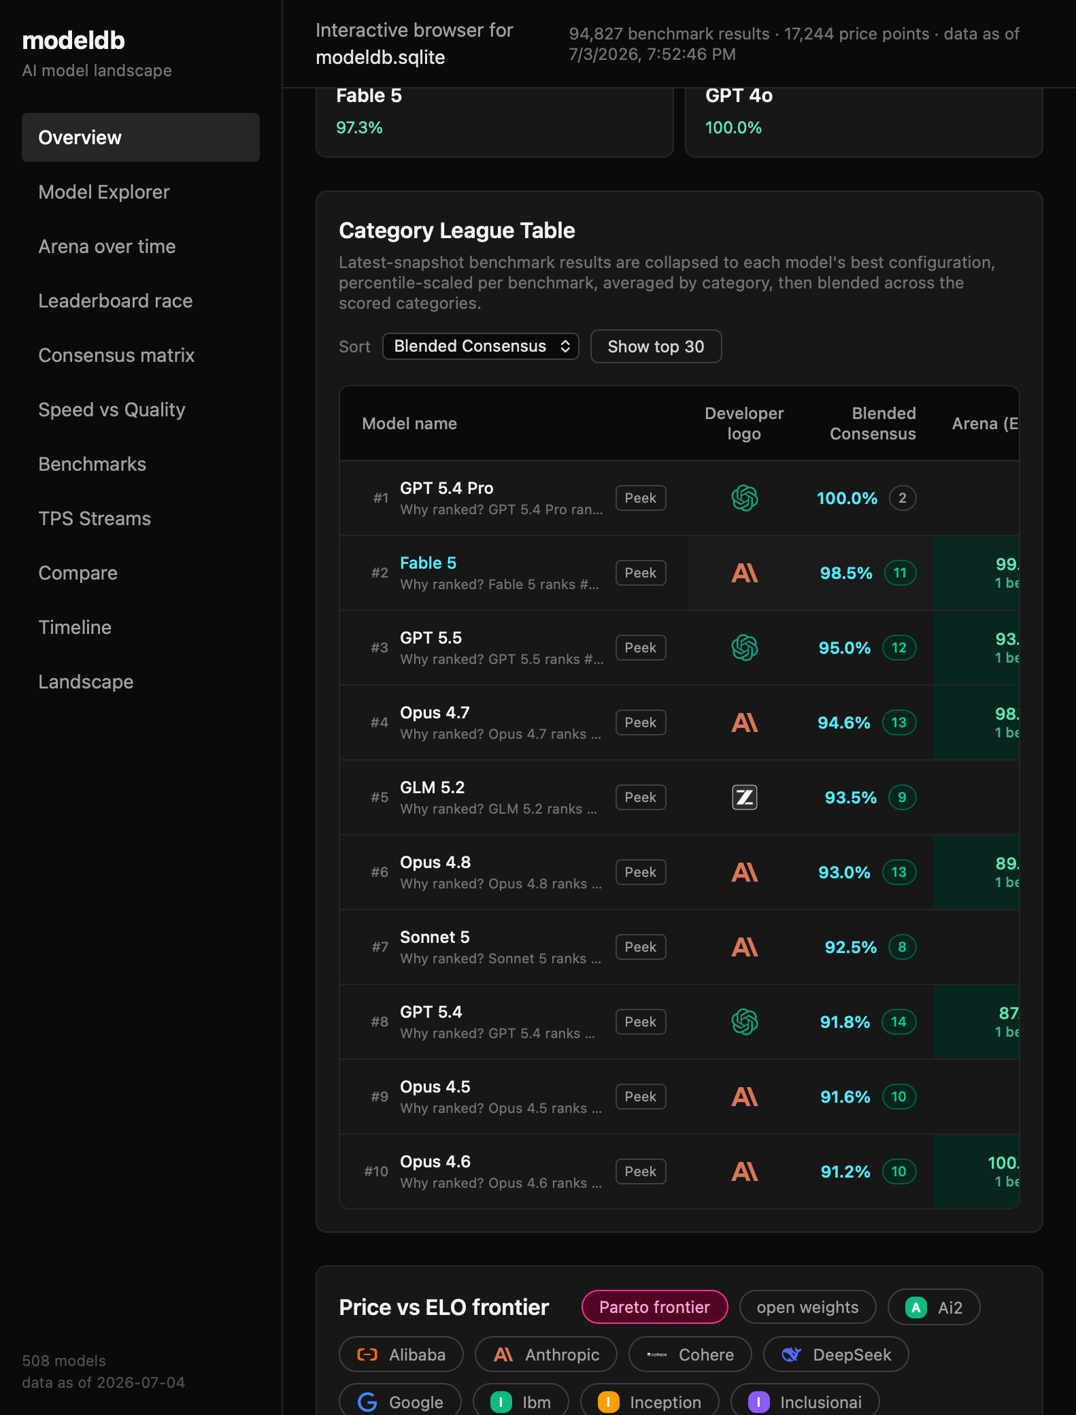The image size is (1076, 1415).
Task: Go to Model Explorer
Action: tap(141, 192)
